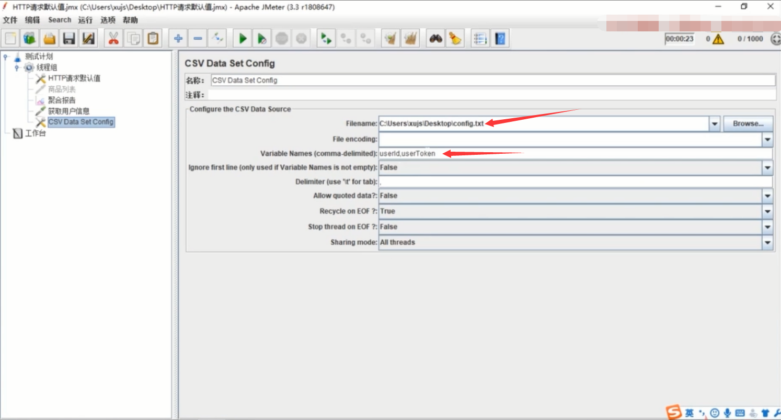Reset search with the brush icon

(x=455, y=38)
